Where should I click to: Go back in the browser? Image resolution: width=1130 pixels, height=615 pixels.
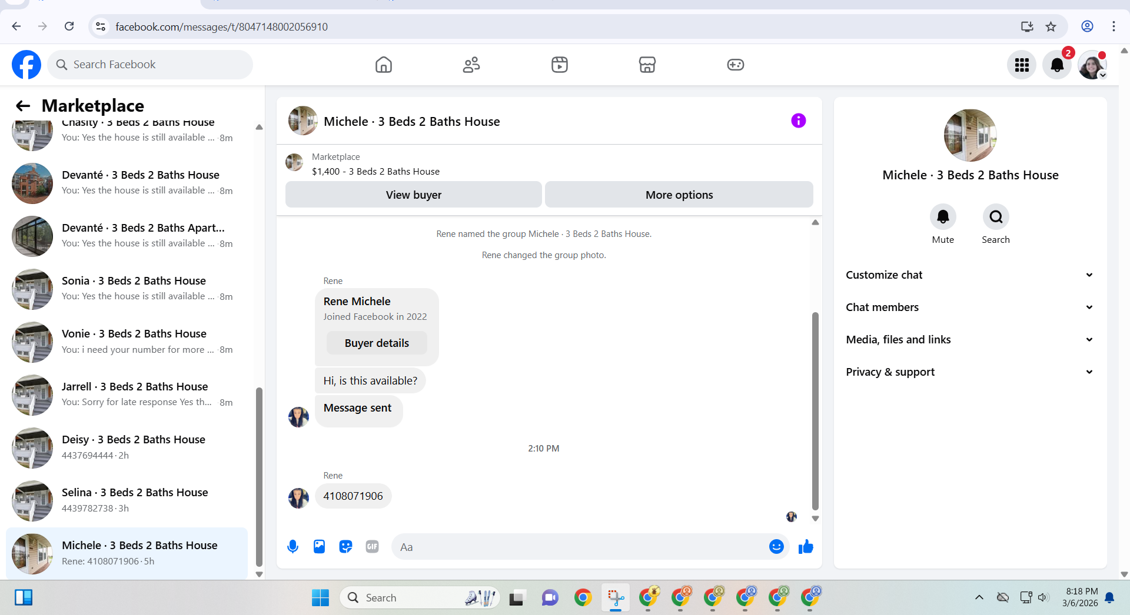pos(16,26)
